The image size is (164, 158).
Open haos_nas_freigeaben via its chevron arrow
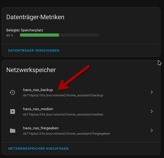coord(152,131)
